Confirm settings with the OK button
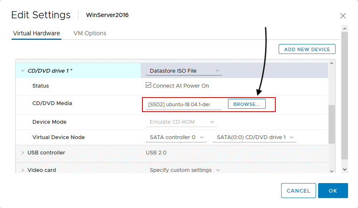 (x=333, y=191)
